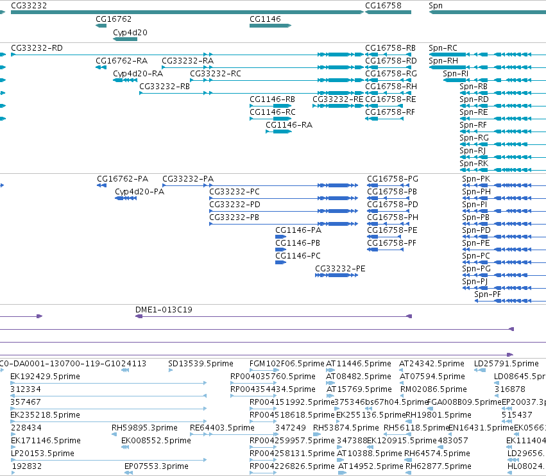Open protein CG16758-PG
This screenshot has width=546, height=476.
click(393, 179)
